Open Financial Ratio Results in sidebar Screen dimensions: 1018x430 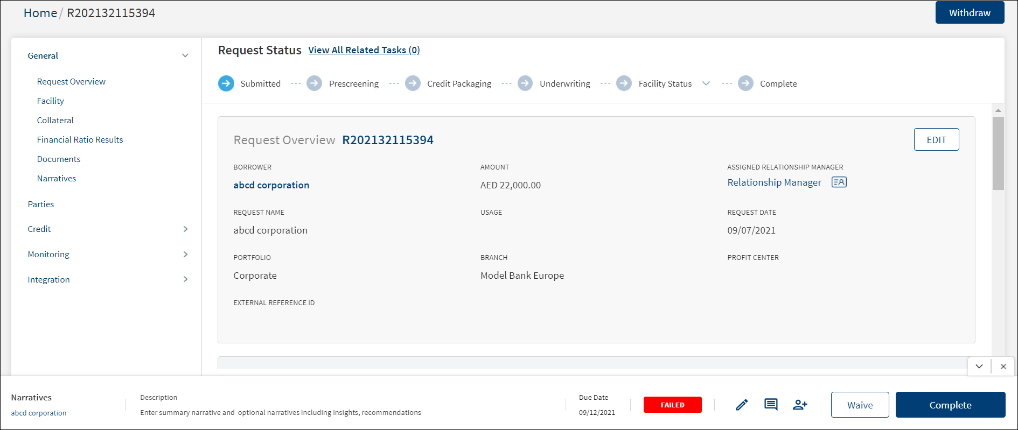[80, 140]
